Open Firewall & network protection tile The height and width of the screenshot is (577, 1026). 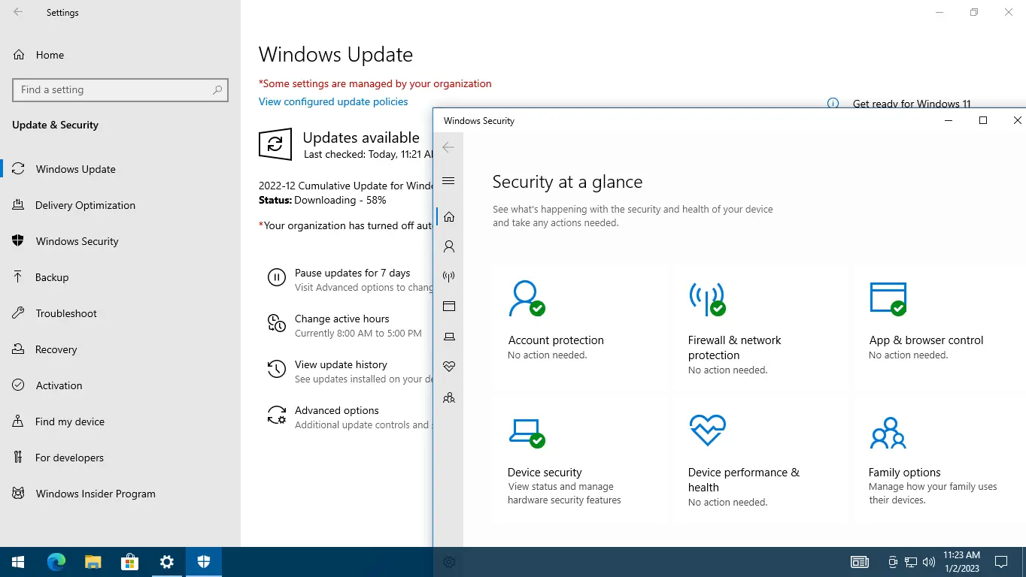point(761,328)
